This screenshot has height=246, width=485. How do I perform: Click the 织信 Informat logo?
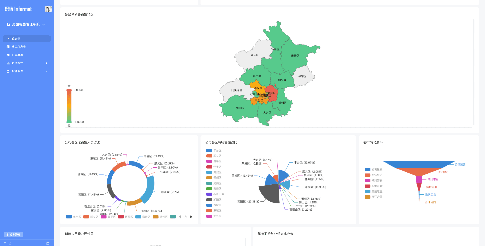pos(19,9)
